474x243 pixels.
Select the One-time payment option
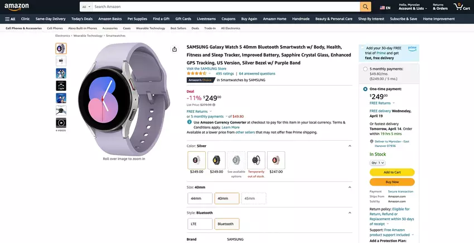point(365,89)
